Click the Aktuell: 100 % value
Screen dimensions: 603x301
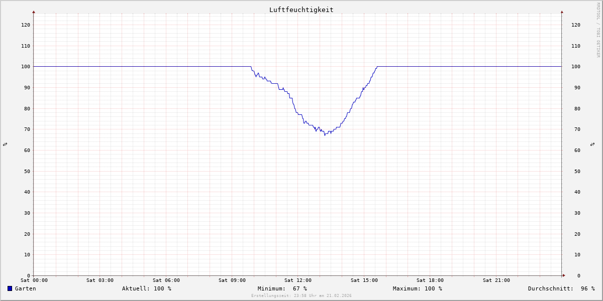pyautogui.click(x=147, y=288)
